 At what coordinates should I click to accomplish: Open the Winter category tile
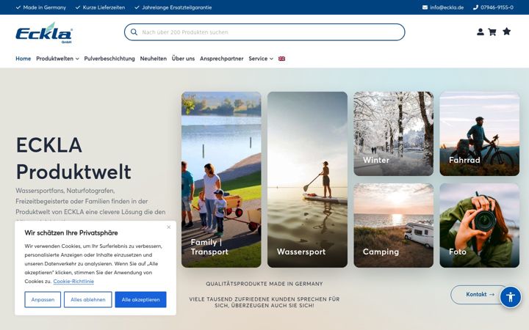pyautogui.click(x=393, y=133)
